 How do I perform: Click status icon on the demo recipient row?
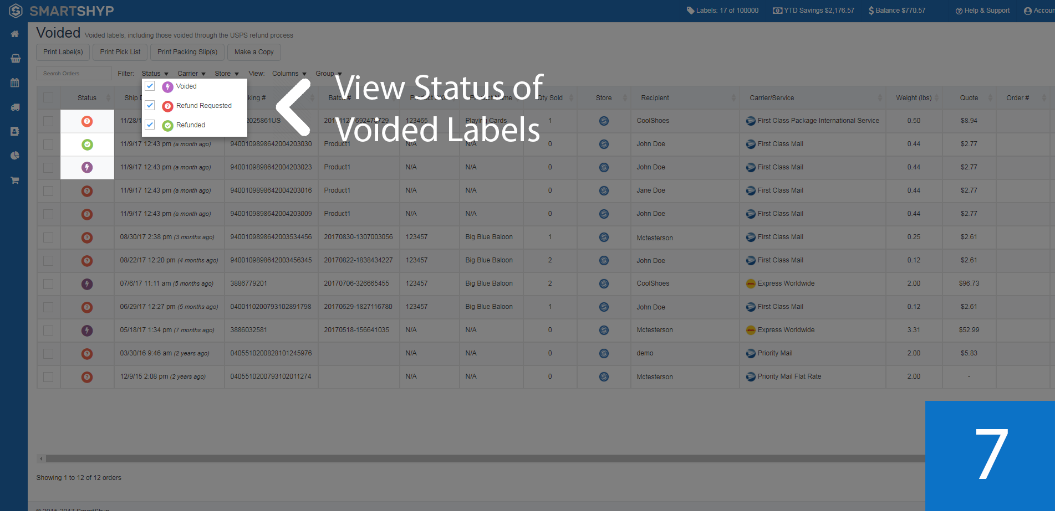coord(87,354)
